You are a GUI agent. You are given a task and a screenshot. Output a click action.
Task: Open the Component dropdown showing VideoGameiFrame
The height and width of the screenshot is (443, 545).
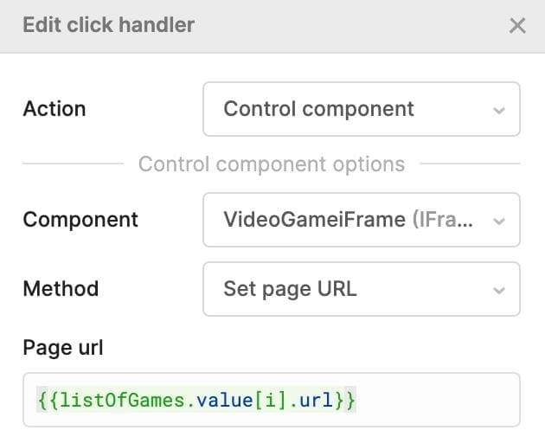point(361,220)
